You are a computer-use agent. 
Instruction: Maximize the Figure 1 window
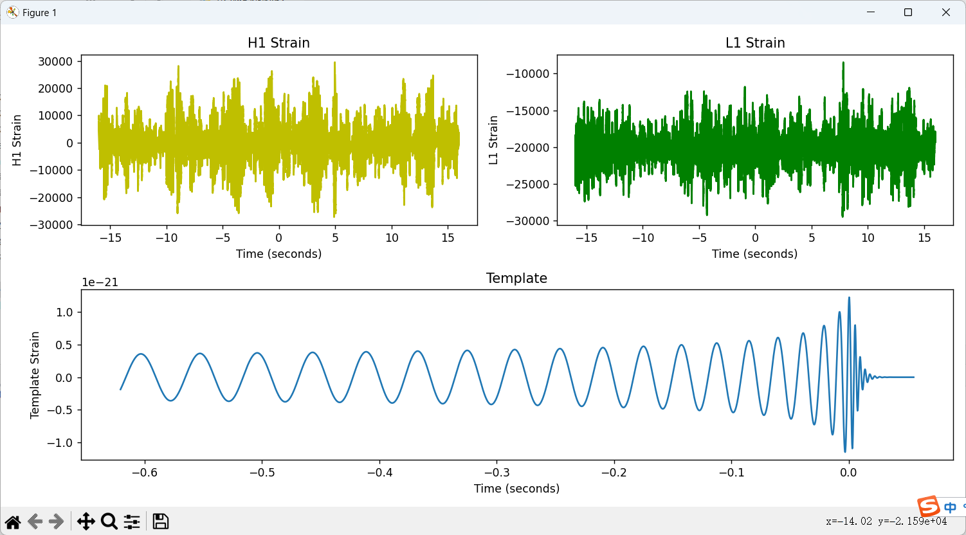pos(908,12)
